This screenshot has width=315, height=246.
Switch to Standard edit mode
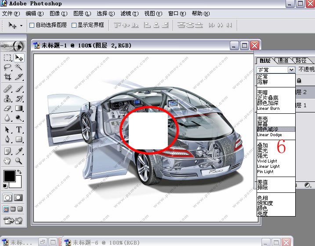pyautogui.click(x=7, y=198)
